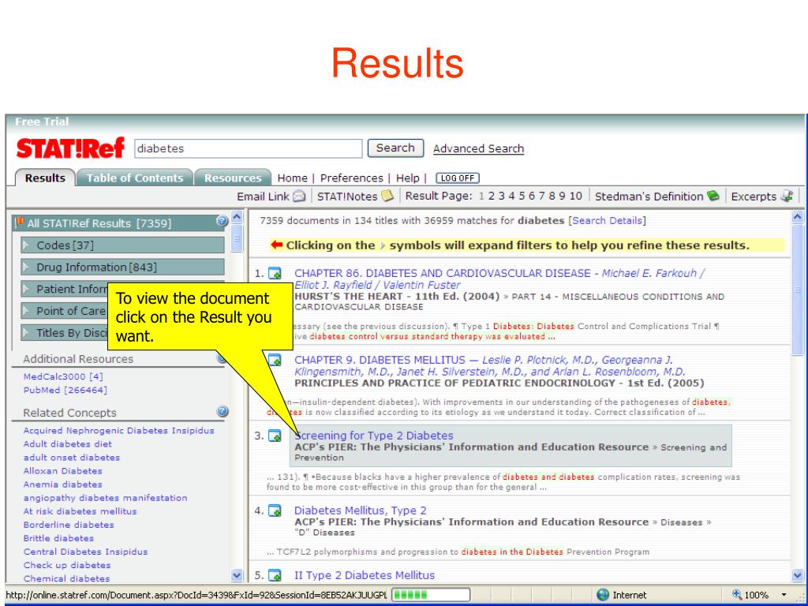808x606 pixels.
Task: Click the STAT!Ref logo
Action: coord(70,148)
